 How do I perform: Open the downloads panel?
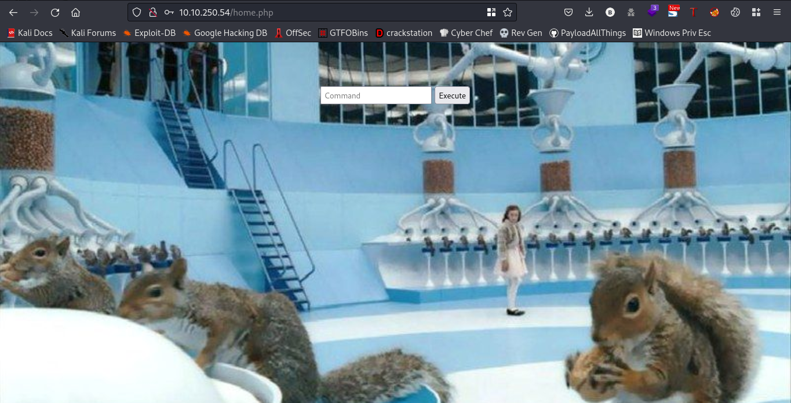point(589,12)
